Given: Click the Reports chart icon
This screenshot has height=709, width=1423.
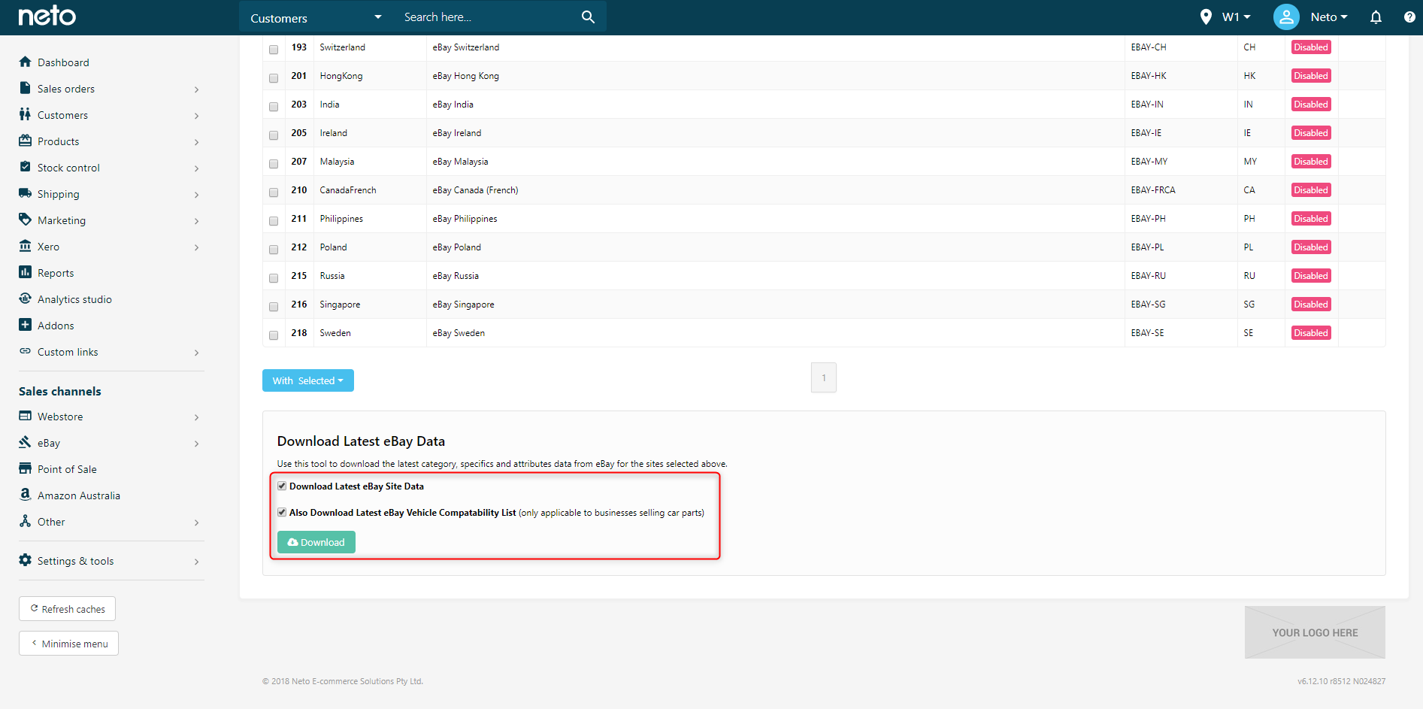Looking at the screenshot, I should [x=25, y=272].
